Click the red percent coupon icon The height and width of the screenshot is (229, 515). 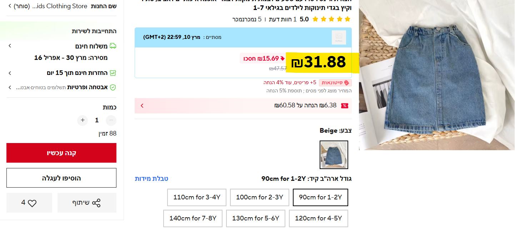pos(345,106)
